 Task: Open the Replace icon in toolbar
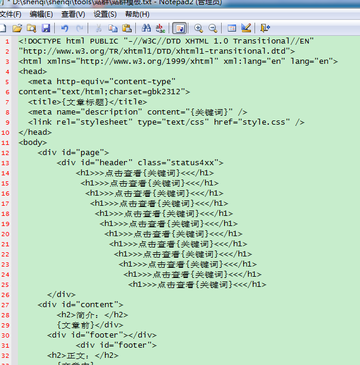coord(160,28)
